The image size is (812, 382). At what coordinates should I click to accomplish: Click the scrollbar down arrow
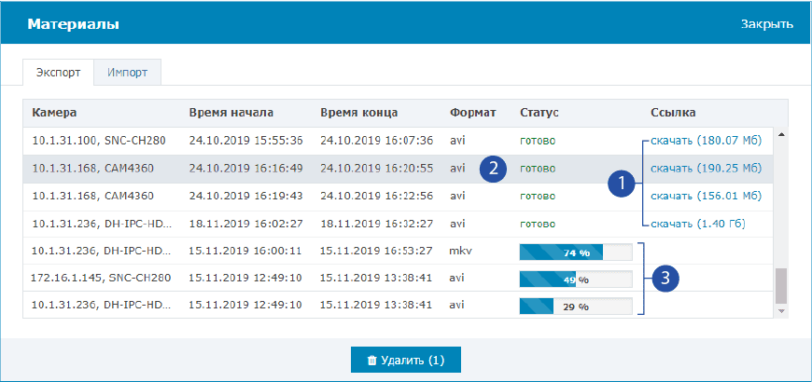click(781, 310)
